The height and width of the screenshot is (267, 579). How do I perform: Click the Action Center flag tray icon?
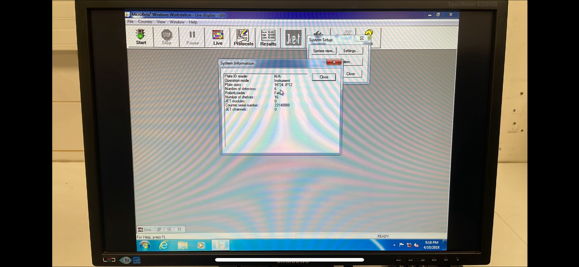tap(401, 245)
